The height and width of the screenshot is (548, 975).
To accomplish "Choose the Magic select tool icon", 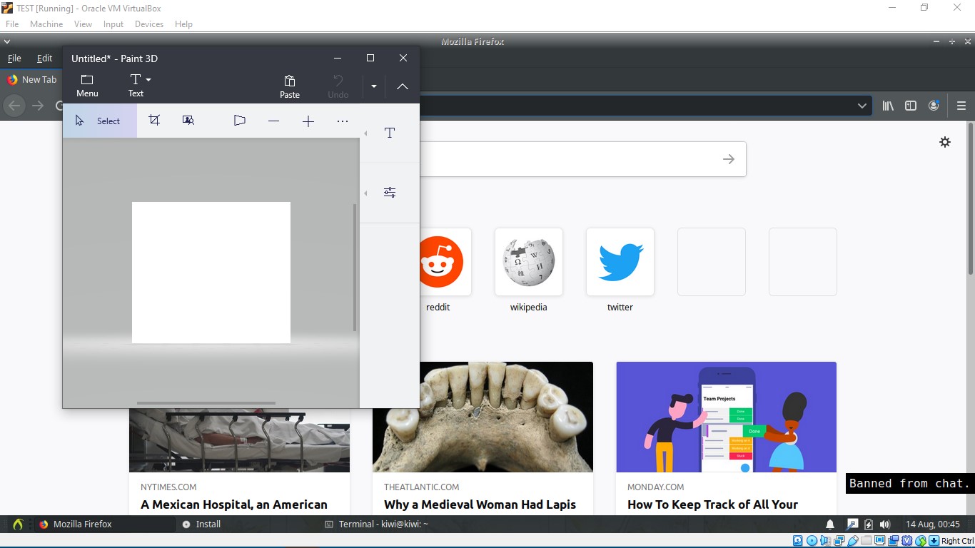I will (188, 120).
